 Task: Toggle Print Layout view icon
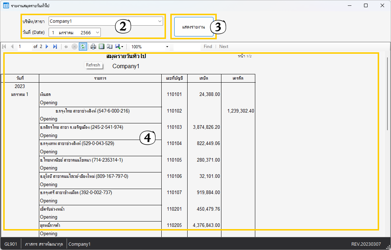click(102, 47)
